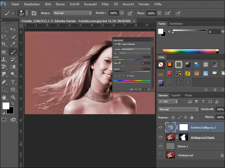Toggle visibility of Farbton/Sättigung 1 layer
Viewport: 225px width, 168px height.
coord(161,127)
